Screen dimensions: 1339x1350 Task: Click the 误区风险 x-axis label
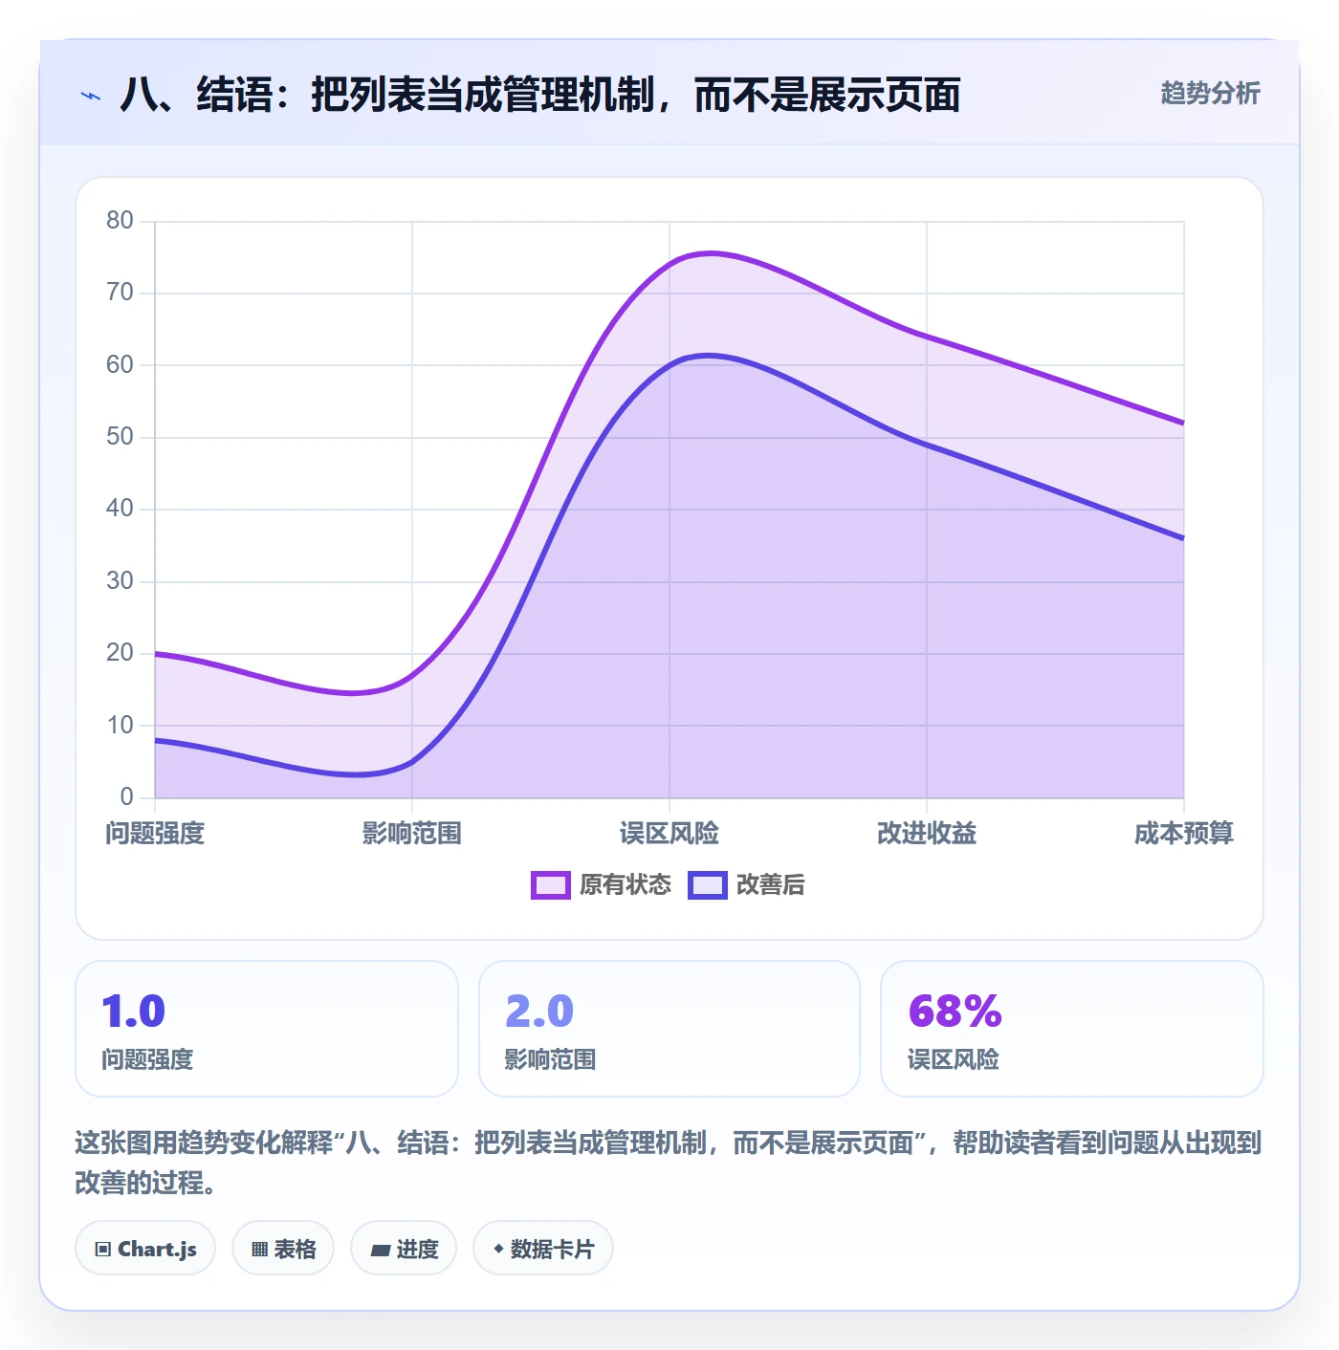669,834
